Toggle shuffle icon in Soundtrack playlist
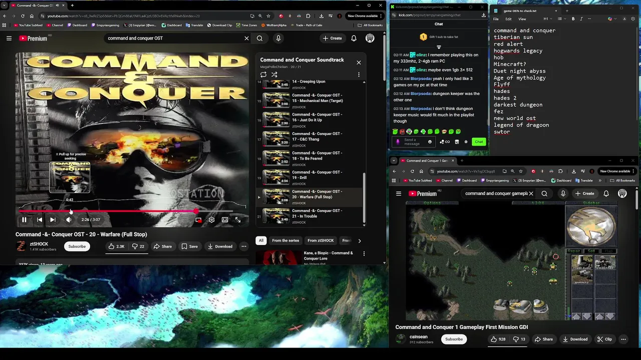The width and height of the screenshot is (641, 360). point(274,74)
